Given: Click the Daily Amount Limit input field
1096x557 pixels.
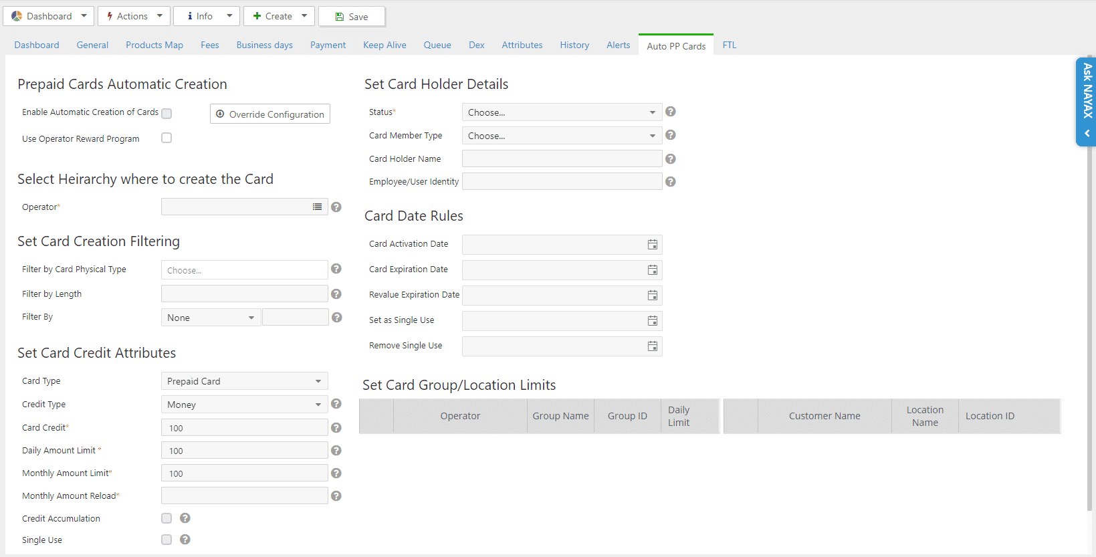Looking at the screenshot, I should tap(244, 450).
